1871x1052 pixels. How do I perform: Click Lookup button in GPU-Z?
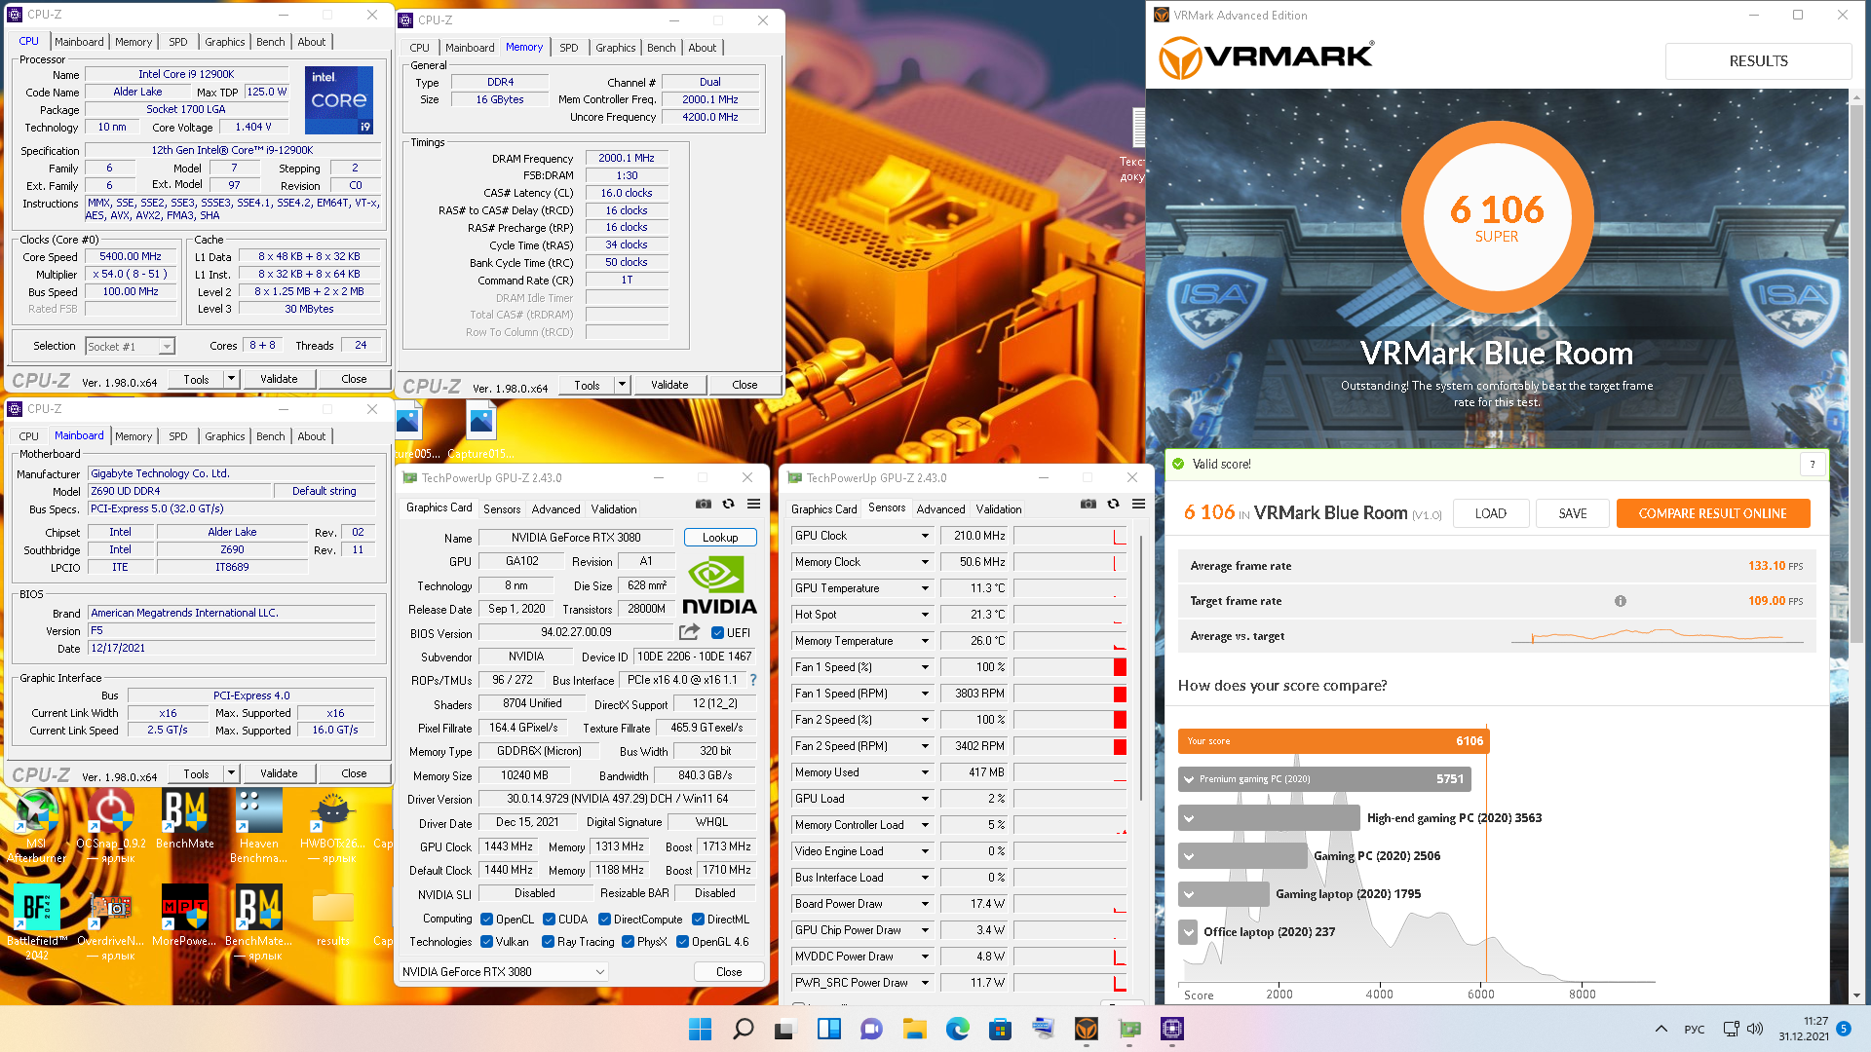click(720, 538)
